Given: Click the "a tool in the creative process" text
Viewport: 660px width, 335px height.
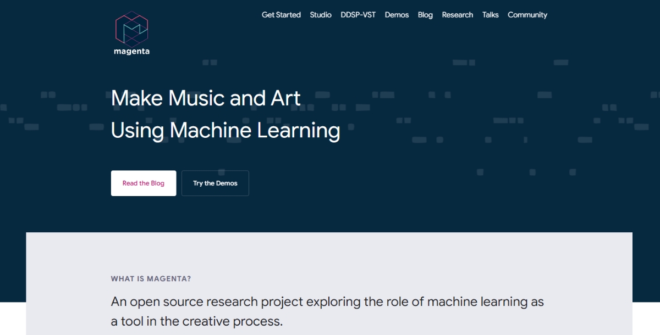Looking at the screenshot, I should point(196,321).
